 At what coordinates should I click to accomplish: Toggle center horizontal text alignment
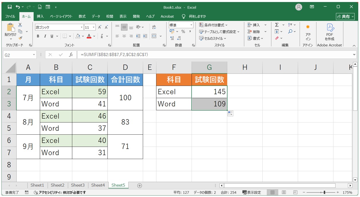[x=124, y=36]
